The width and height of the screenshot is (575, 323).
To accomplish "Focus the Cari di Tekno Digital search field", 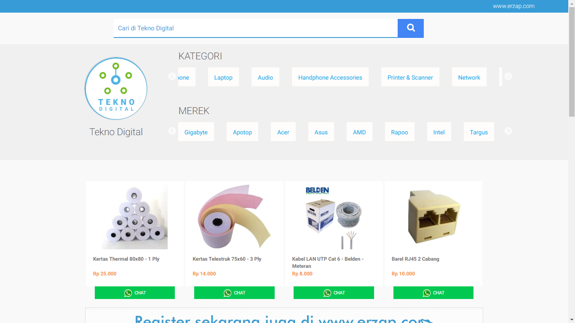I will [256, 28].
